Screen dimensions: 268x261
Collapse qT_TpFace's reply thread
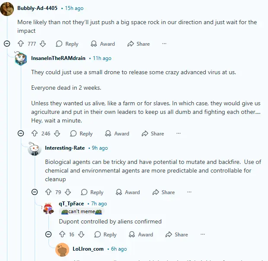(48, 235)
